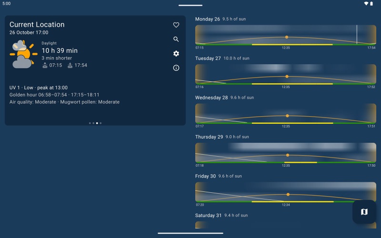Screen dimensions: 381x238
Task: Click the solar noon dot on Monday's curve
Action: point(287,37)
